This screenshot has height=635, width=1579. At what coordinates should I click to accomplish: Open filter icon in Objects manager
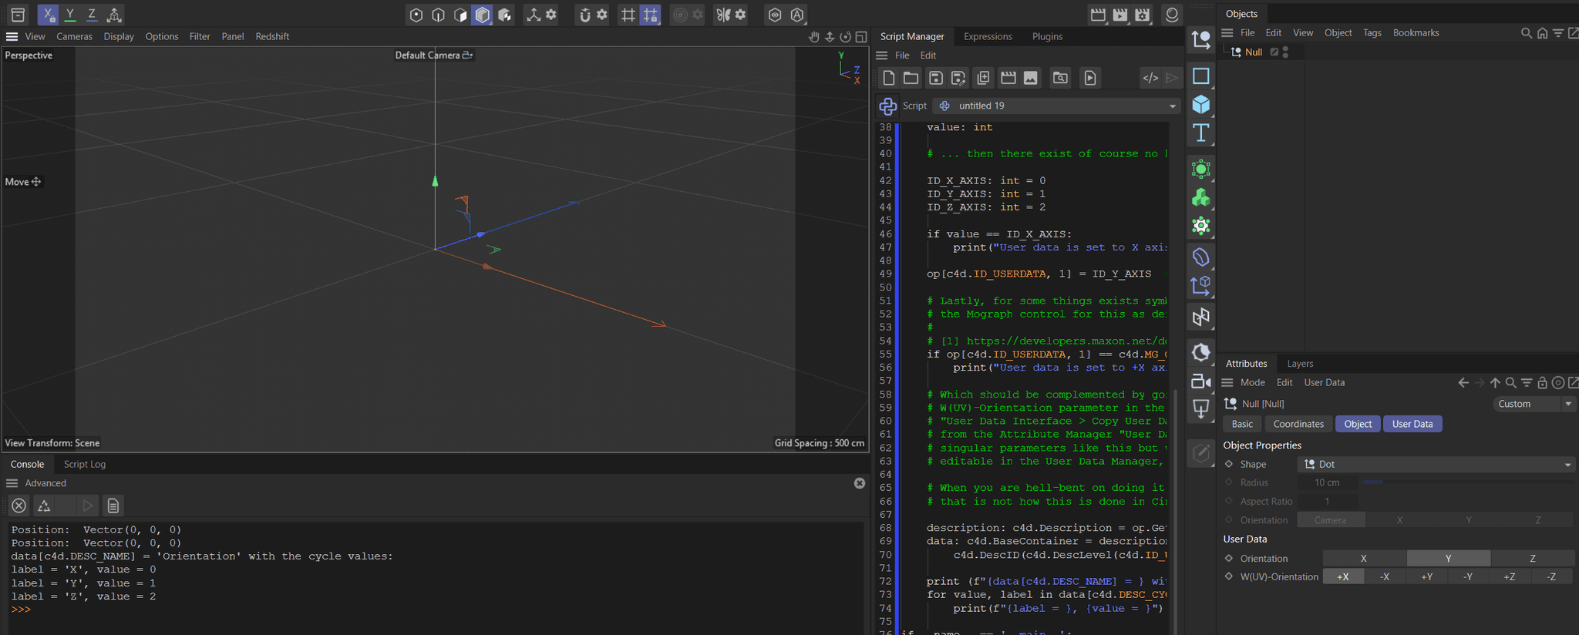(1558, 33)
